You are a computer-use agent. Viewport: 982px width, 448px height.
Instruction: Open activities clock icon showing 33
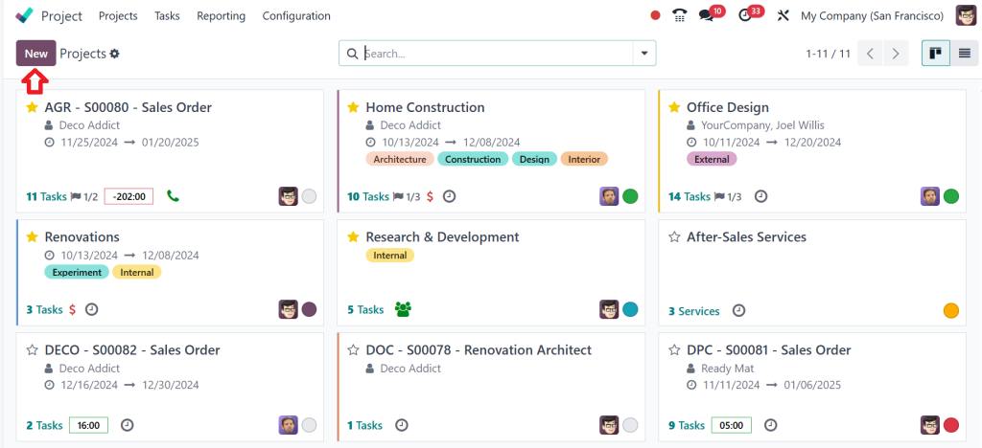(x=745, y=15)
